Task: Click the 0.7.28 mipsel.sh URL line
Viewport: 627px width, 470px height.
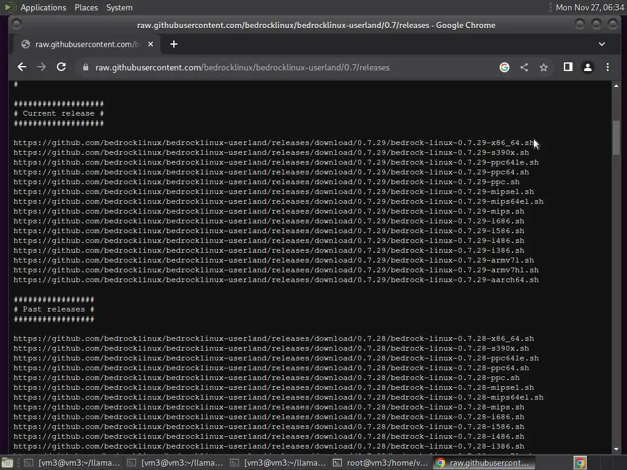Action: tap(274, 387)
